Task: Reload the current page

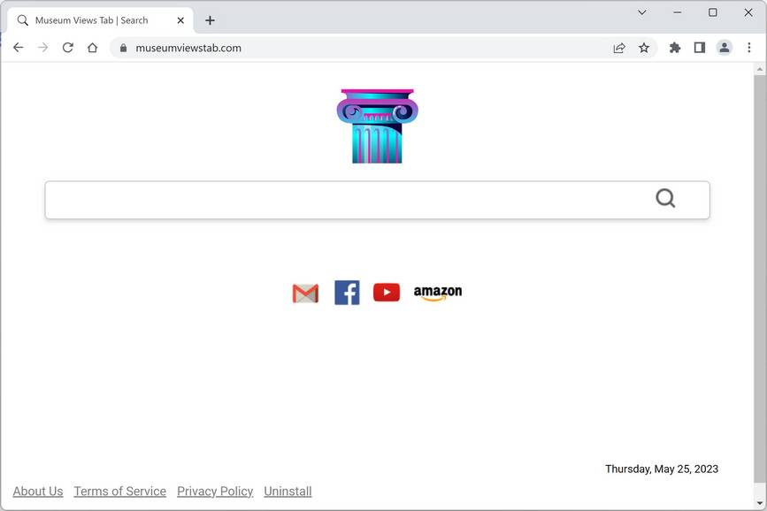Action: click(67, 48)
